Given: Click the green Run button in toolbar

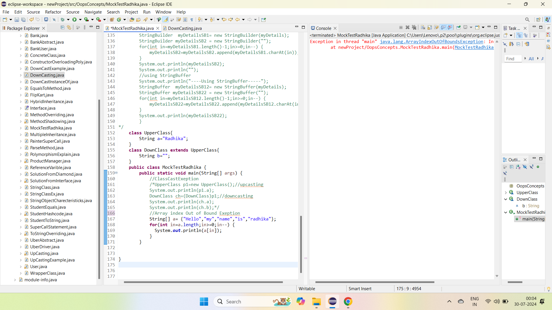Looking at the screenshot, I should pos(74,20).
